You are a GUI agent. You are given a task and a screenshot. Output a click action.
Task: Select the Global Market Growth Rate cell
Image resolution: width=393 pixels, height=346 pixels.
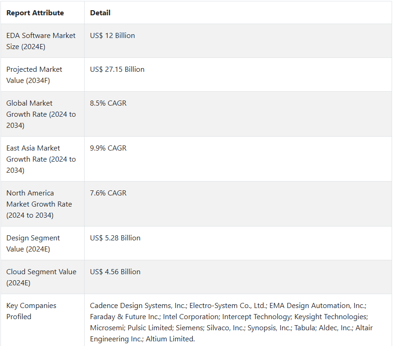pyautogui.click(x=43, y=114)
